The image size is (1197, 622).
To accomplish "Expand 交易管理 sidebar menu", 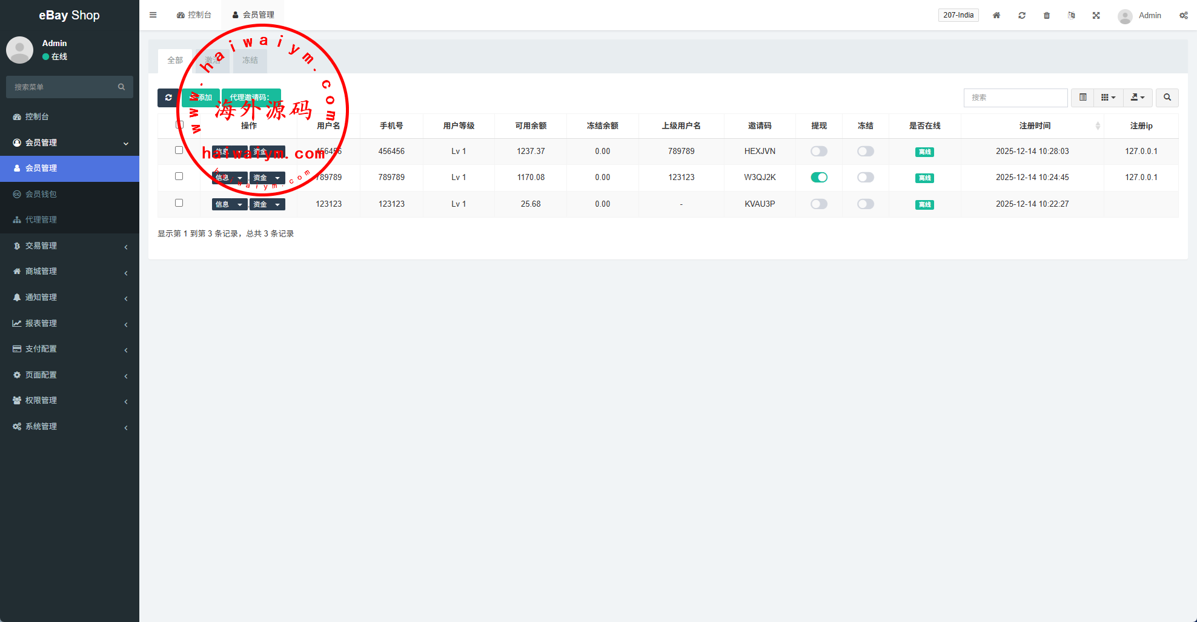I will coord(70,246).
